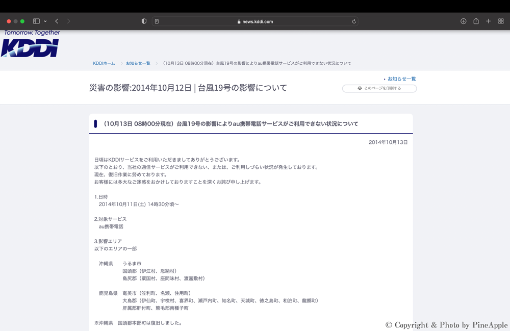Viewport: 510px width, 331px height.
Task: Show the tab overview grid
Action: tap(501, 21)
